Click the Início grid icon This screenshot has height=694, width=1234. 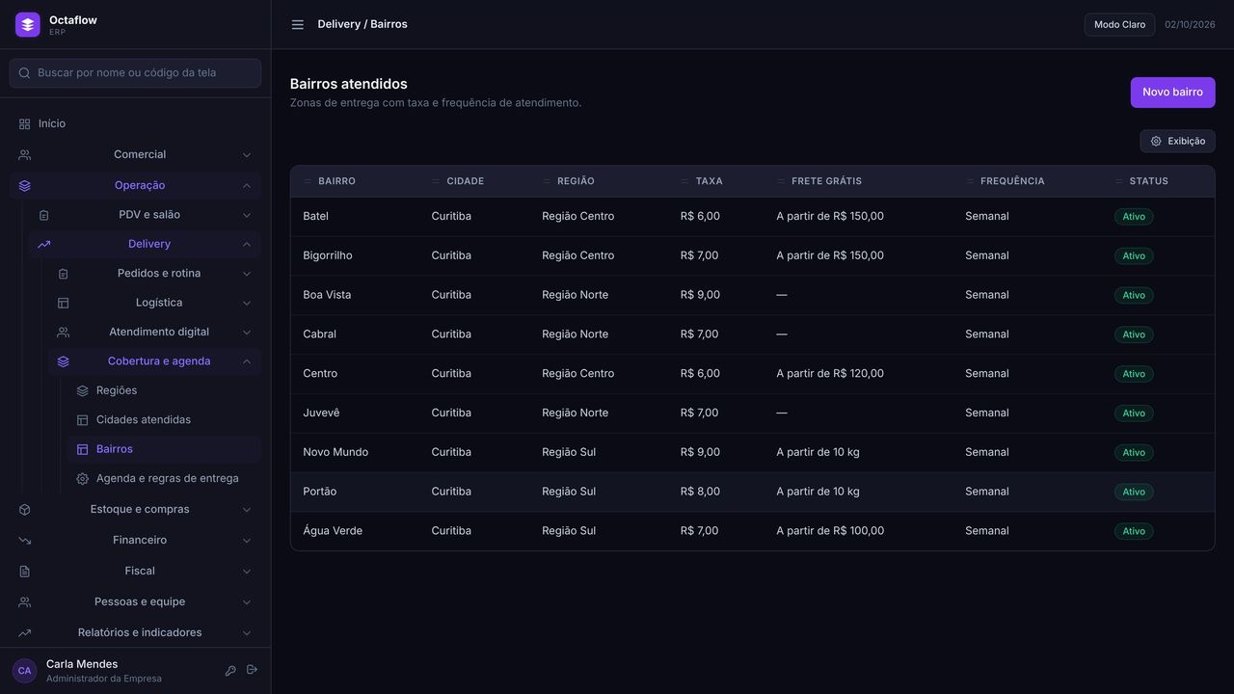click(x=25, y=124)
